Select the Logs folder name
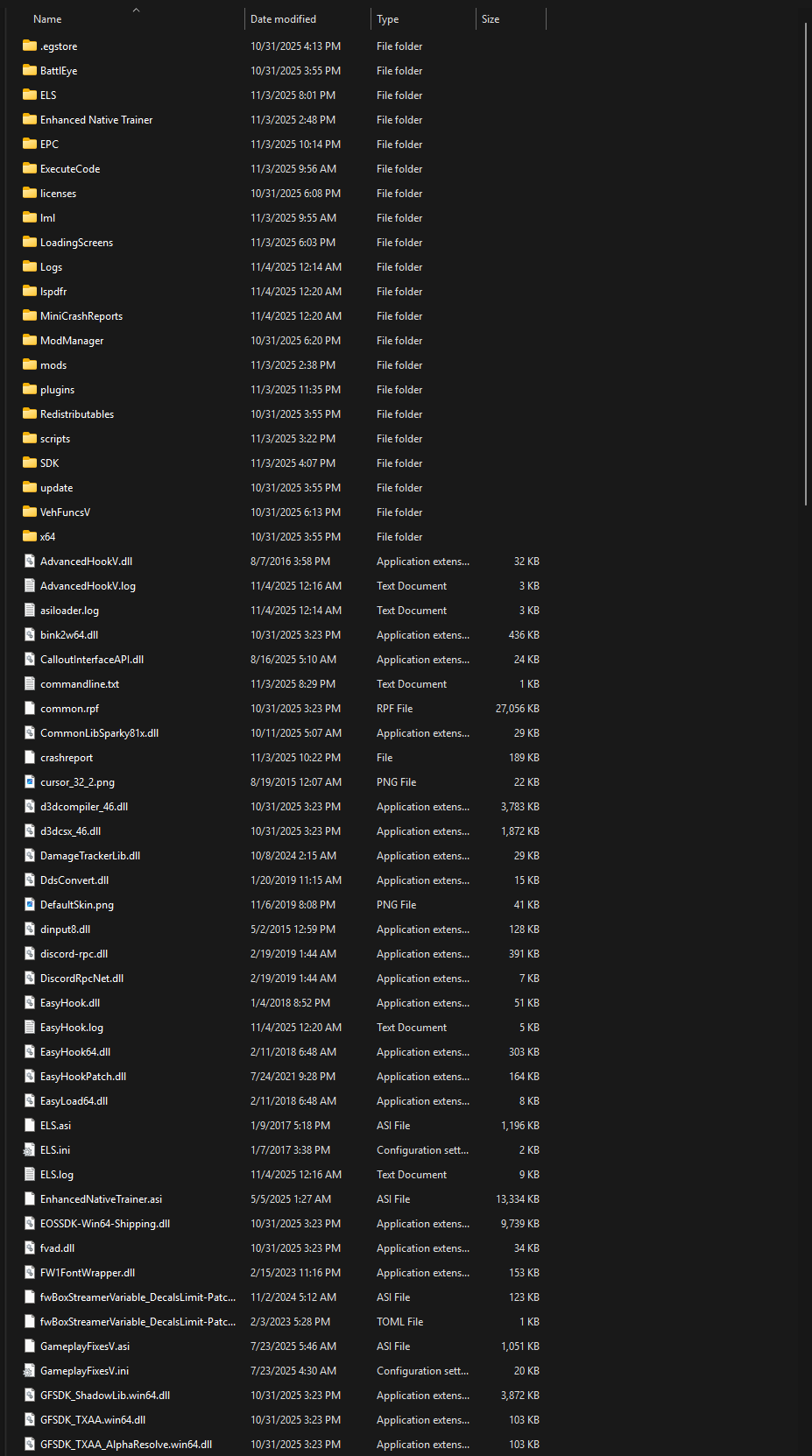Screen dimensions: 812x1456 [51, 267]
